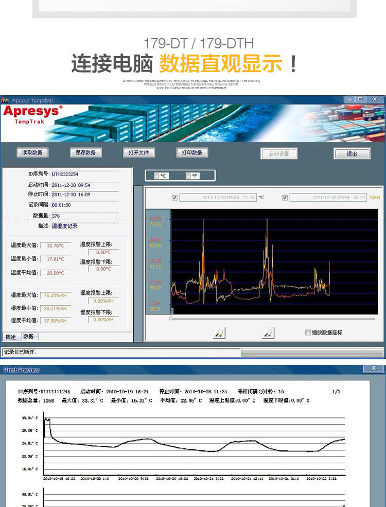Screen dimensions: 386x507
Task: Click the 保存数据 (save data) button
Action: [x=85, y=153]
